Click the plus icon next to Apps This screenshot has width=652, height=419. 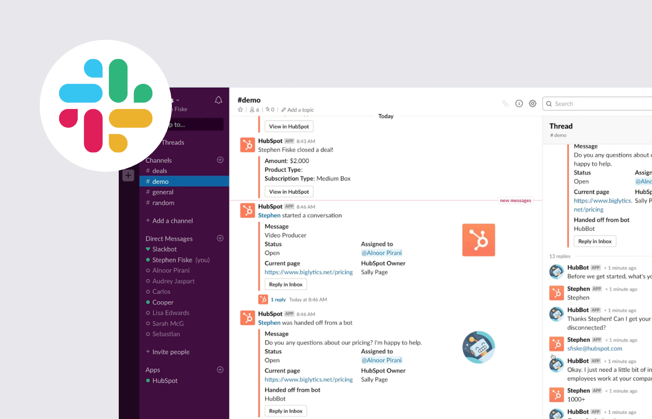point(220,370)
